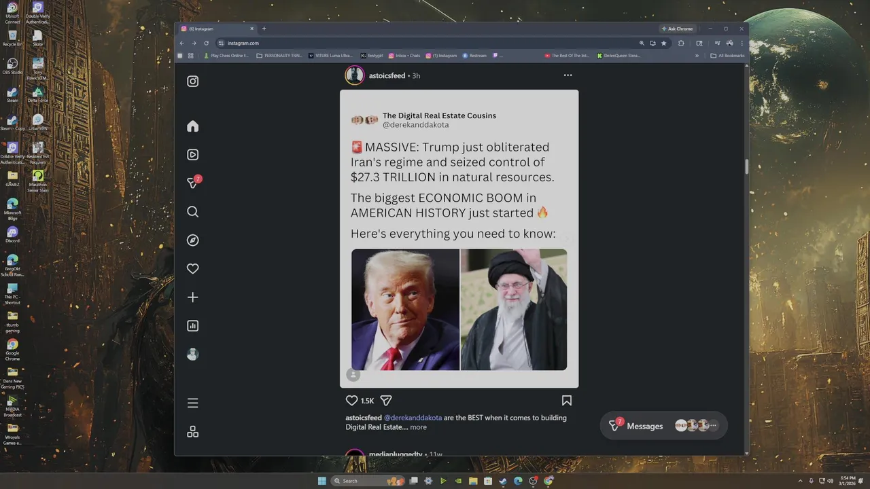
Task: Click the Instagram logo in the sidebar
Action: (193, 81)
